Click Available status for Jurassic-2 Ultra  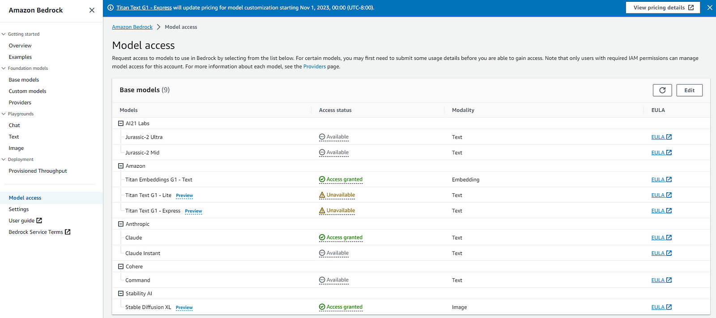[334, 137]
